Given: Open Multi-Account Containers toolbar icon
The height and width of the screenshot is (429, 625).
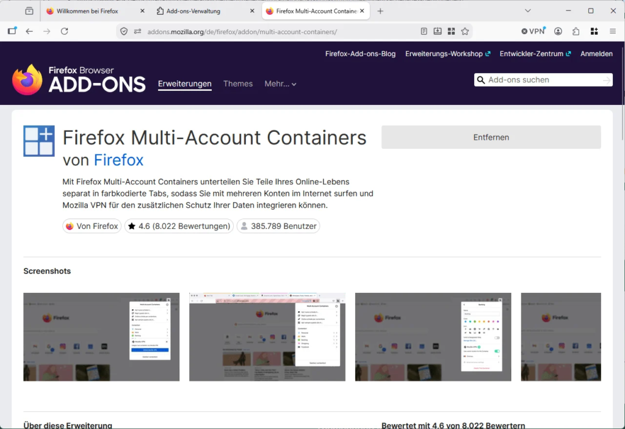Looking at the screenshot, I should pyautogui.click(x=594, y=31).
